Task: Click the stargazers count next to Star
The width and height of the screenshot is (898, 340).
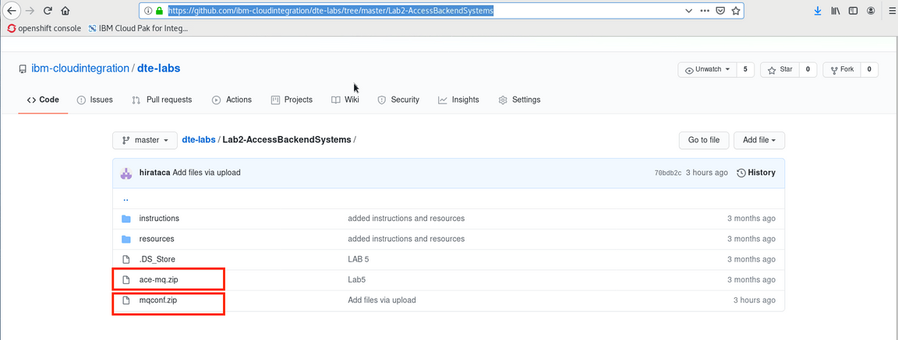Action: [808, 70]
